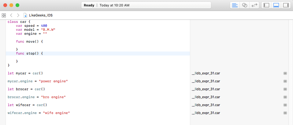Click the result text beside let mycar
Viewport: 293px width, 125px height.
point(206,73)
